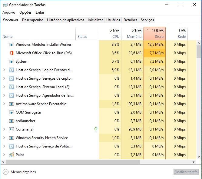Click the Menos detalhes up-arrow circle icon
The image size is (202, 179).
[5, 172]
